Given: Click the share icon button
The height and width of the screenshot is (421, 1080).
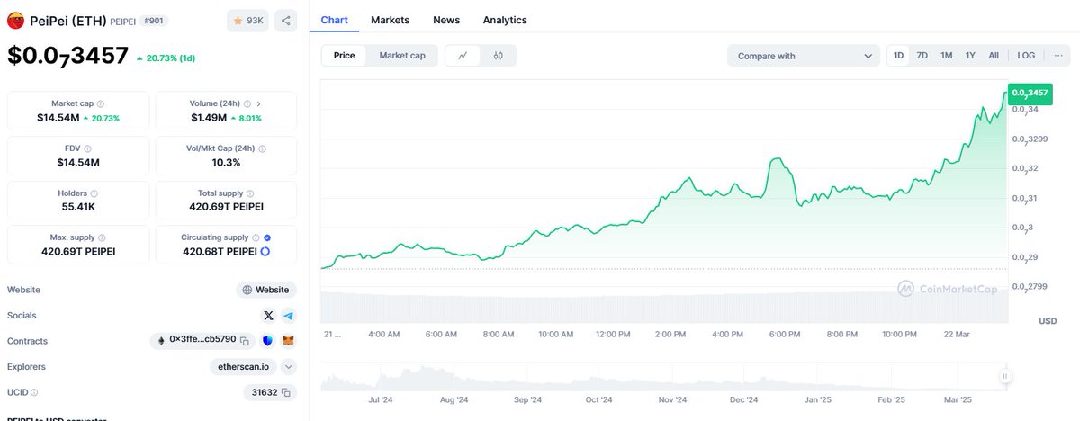Looking at the screenshot, I should click(285, 20).
